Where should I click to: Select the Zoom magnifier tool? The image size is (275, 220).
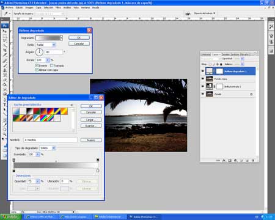pyautogui.click(x=5, y=134)
